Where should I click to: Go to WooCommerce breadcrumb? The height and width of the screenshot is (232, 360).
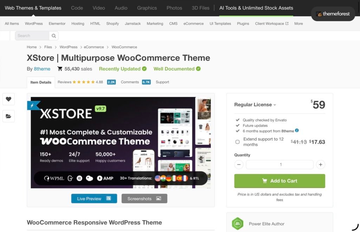pos(124,47)
